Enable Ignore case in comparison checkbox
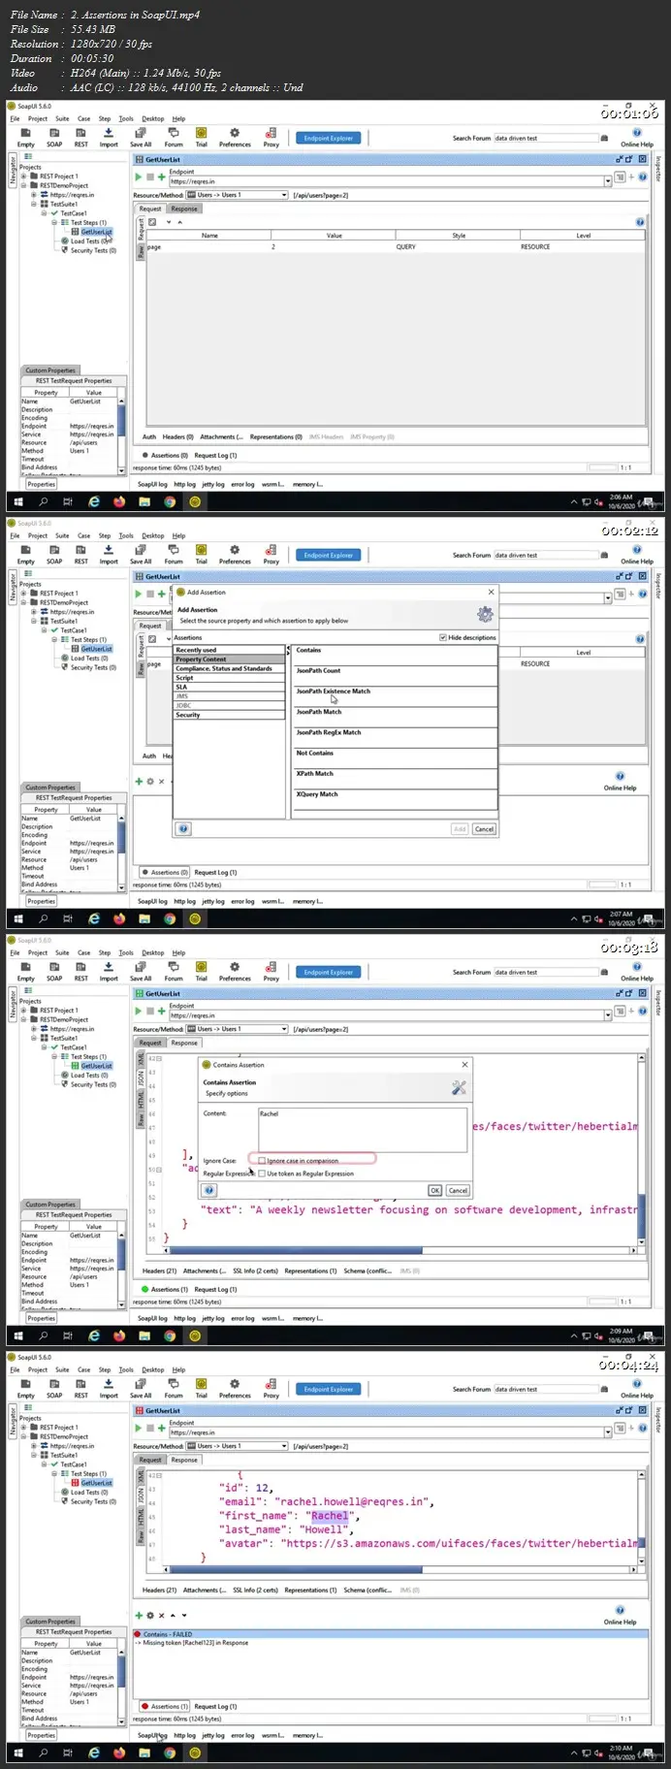The height and width of the screenshot is (1769, 671). [x=262, y=1160]
